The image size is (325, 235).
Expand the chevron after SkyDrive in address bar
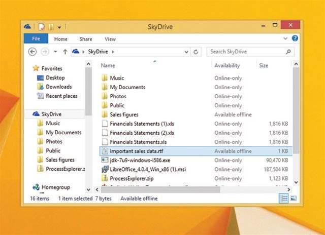[113, 52]
